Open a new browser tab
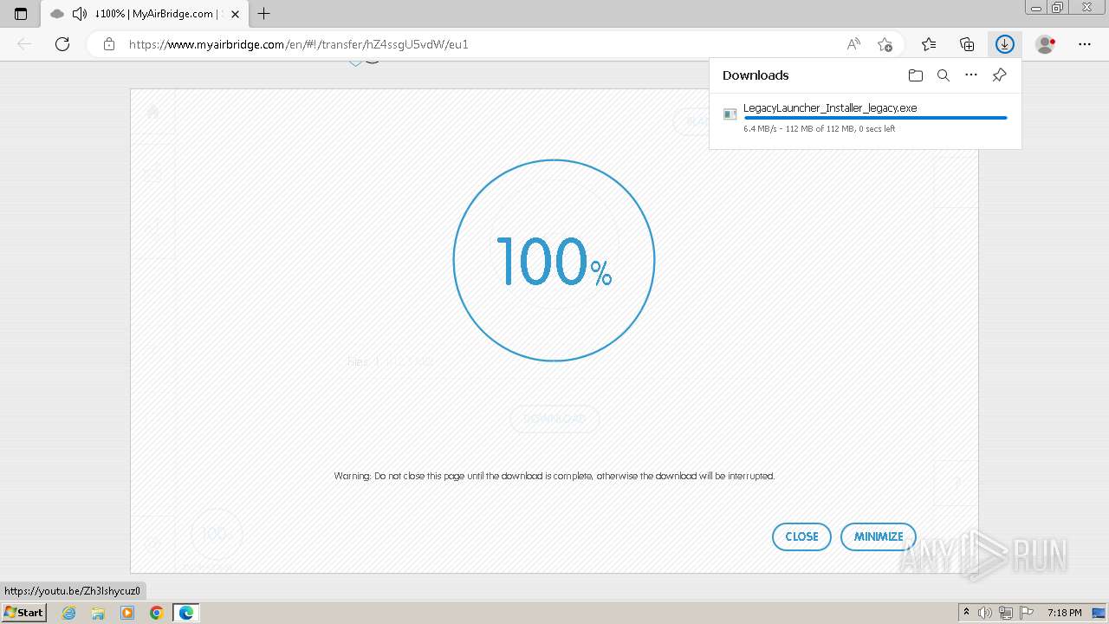The height and width of the screenshot is (624, 1109). click(x=264, y=14)
